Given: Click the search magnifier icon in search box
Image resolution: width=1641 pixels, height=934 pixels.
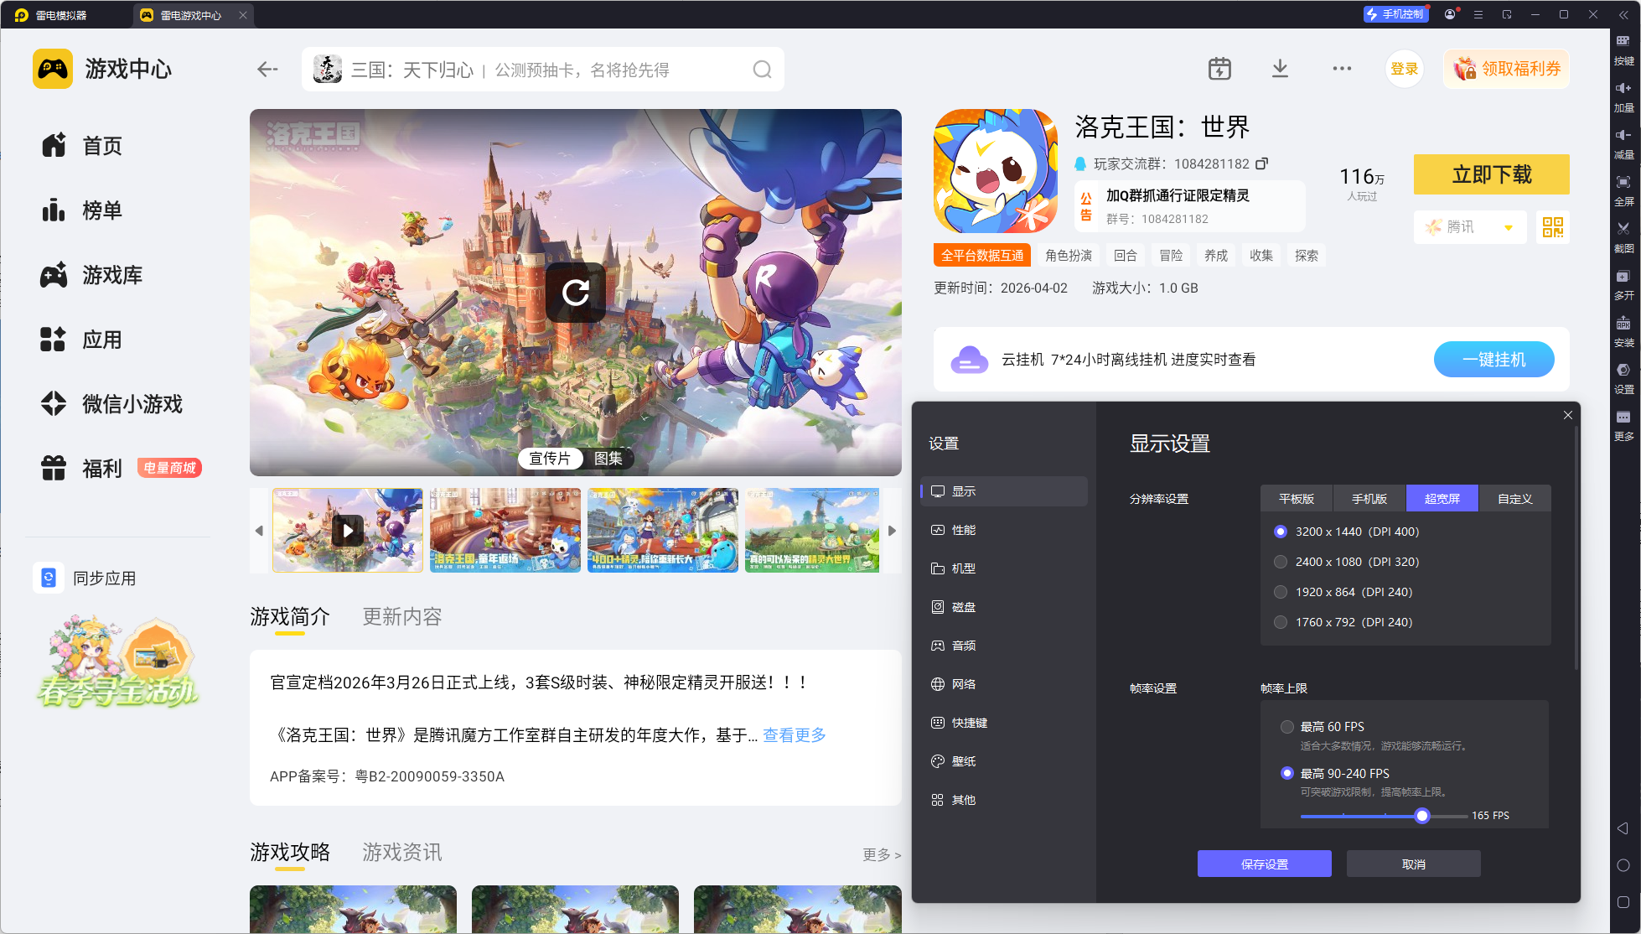Looking at the screenshot, I should (x=761, y=70).
